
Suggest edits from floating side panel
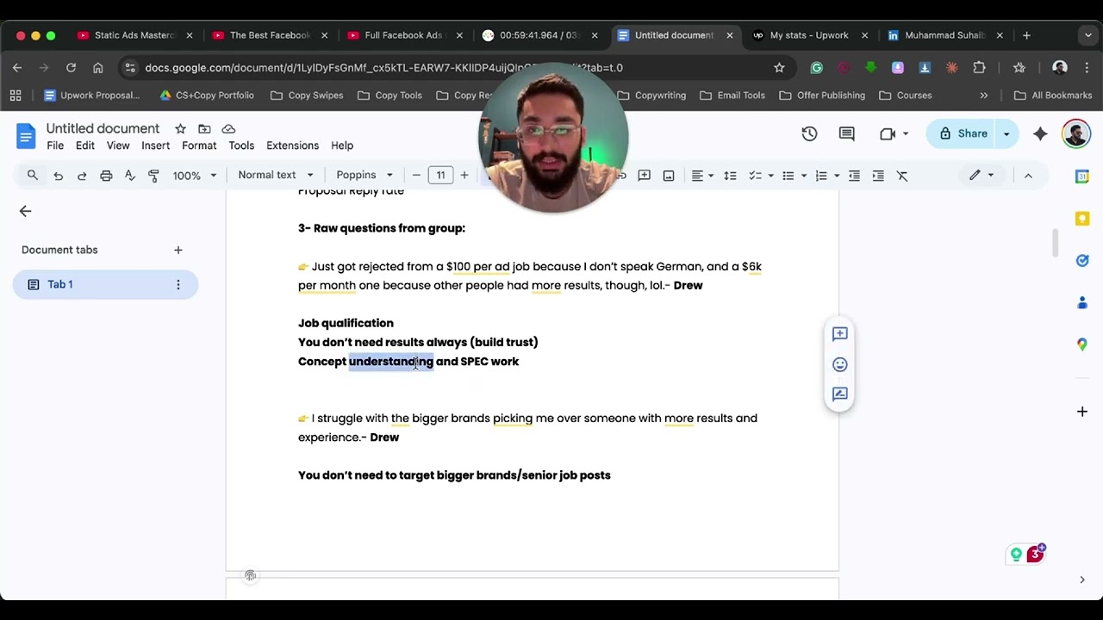tap(840, 394)
